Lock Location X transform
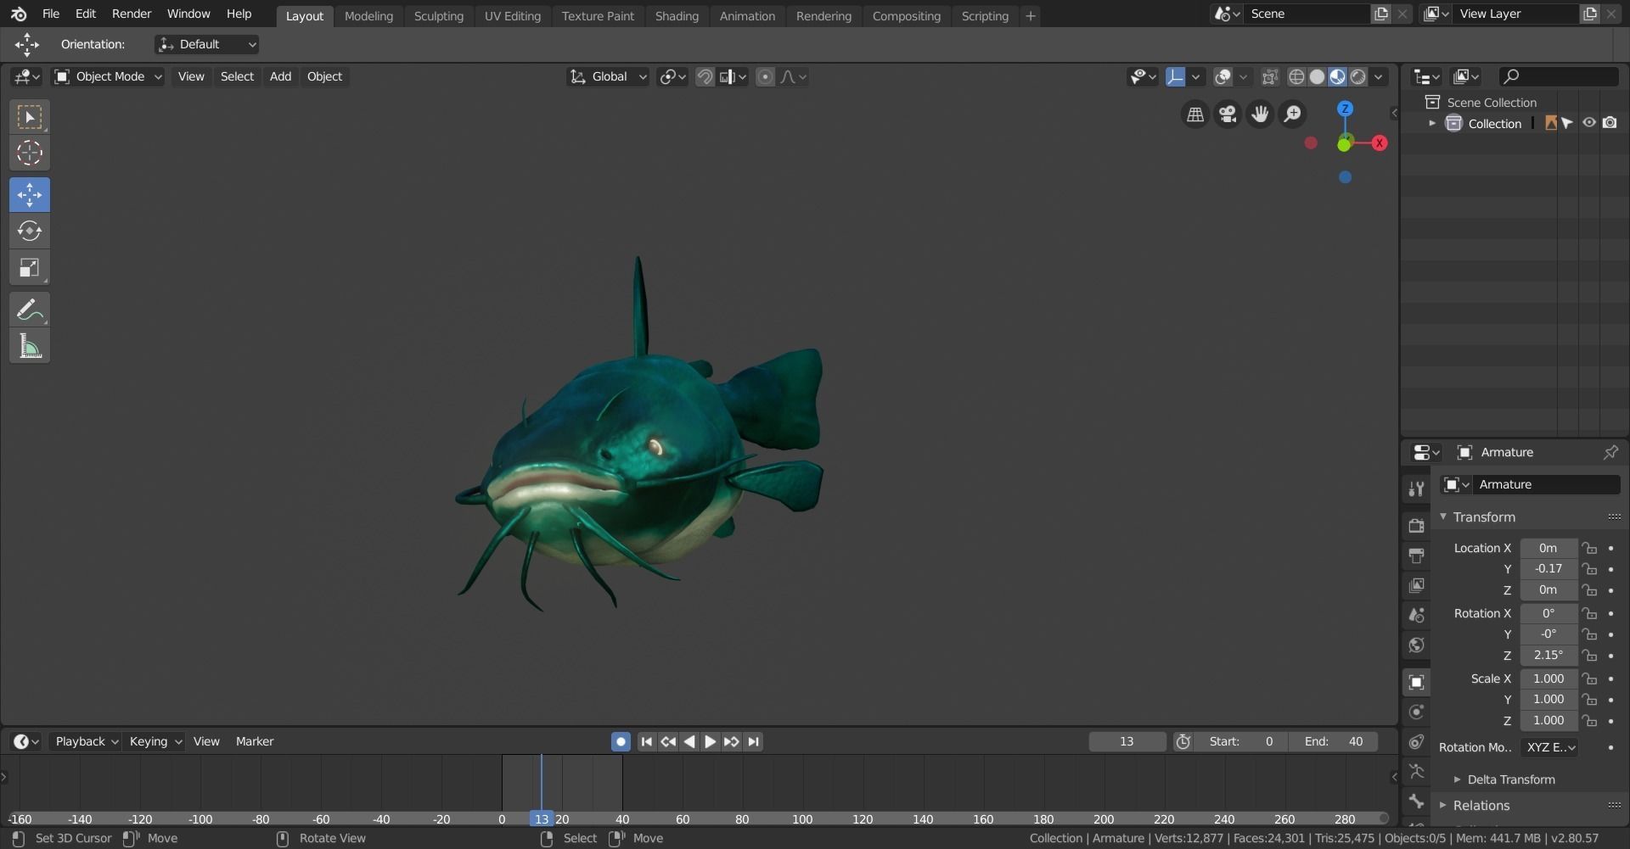This screenshot has width=1630, height=849. tap(1589, 549)
